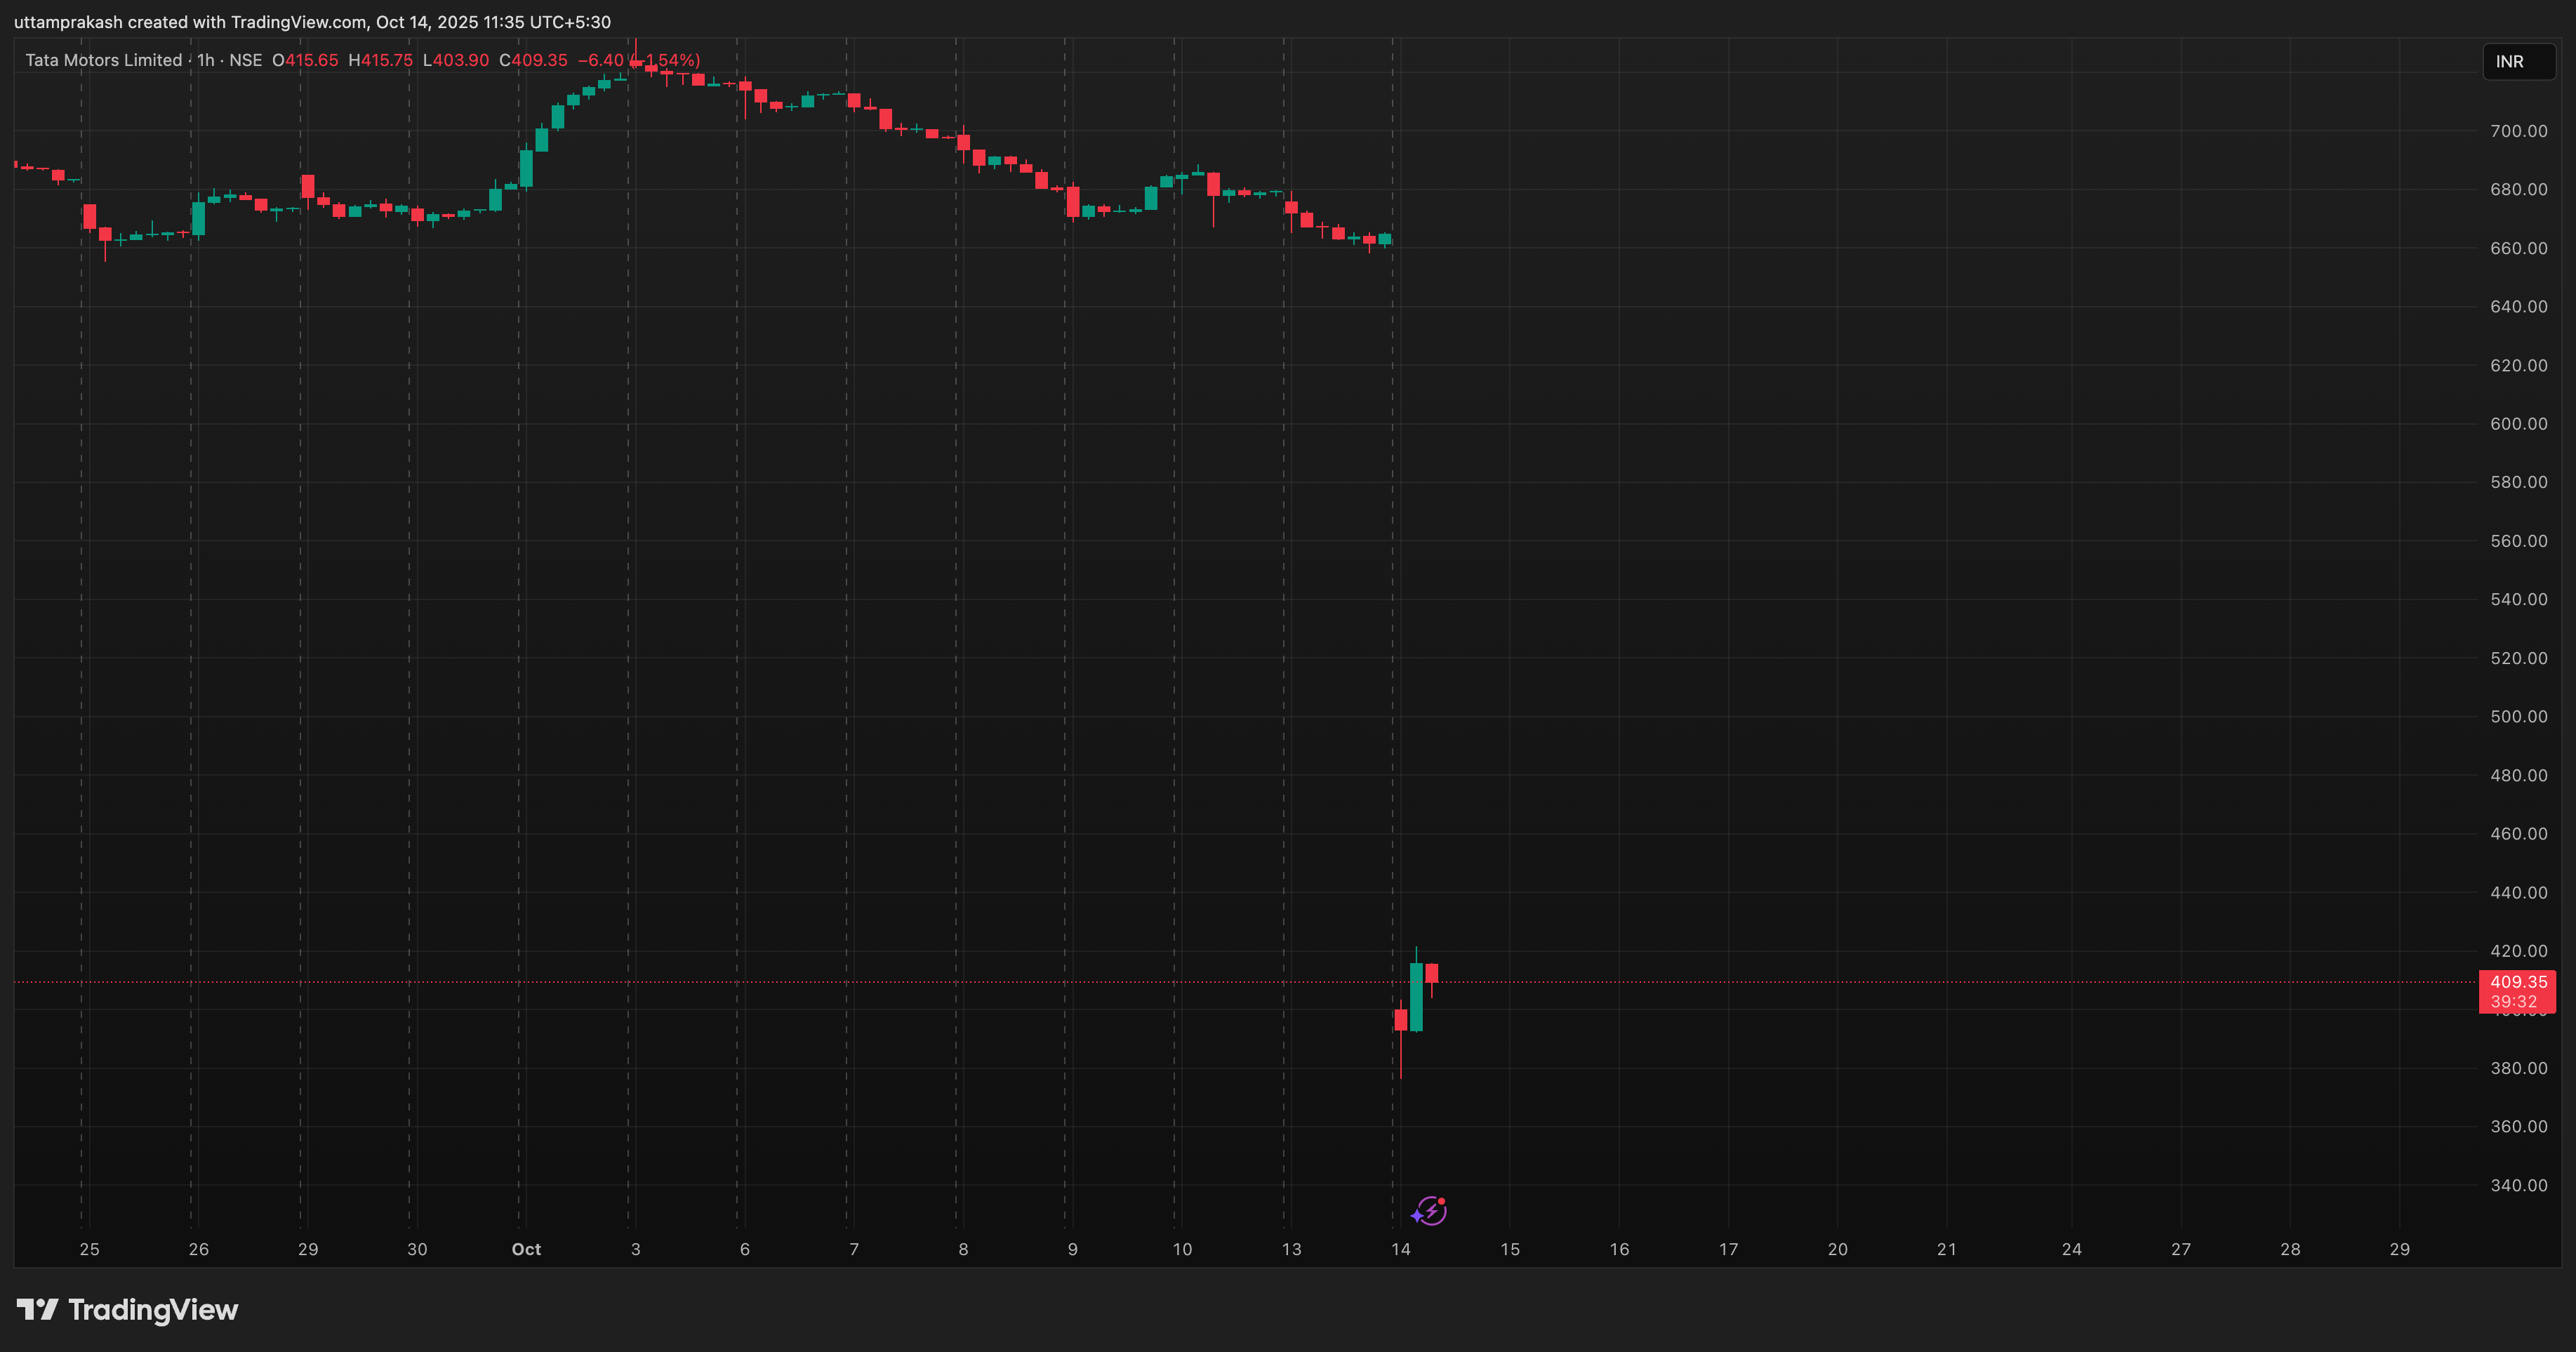Click the NSE exchange label in legend
The image size is (2576, 1352).
pyautogui.click(x=245, y=60)
